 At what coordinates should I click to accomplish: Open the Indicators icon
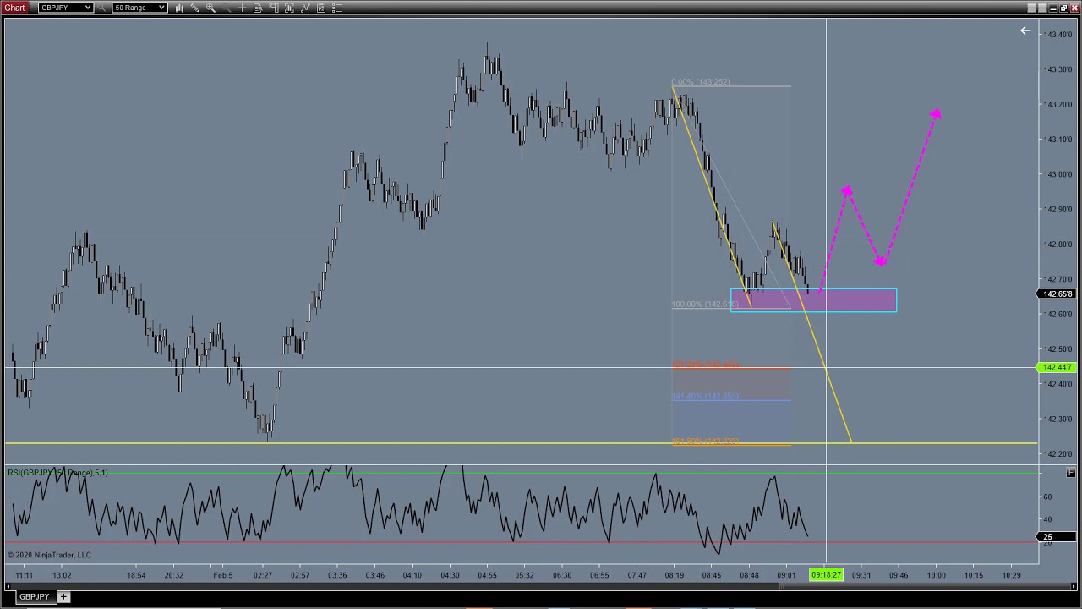(x=289, y=8)
